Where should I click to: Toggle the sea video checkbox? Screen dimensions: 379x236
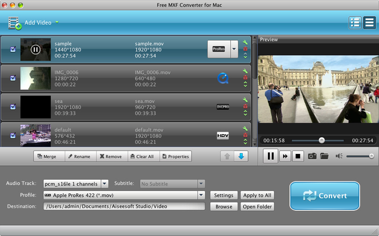tap(13, 107)
